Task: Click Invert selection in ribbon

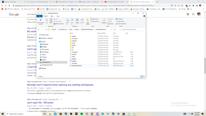Action: 121,24
